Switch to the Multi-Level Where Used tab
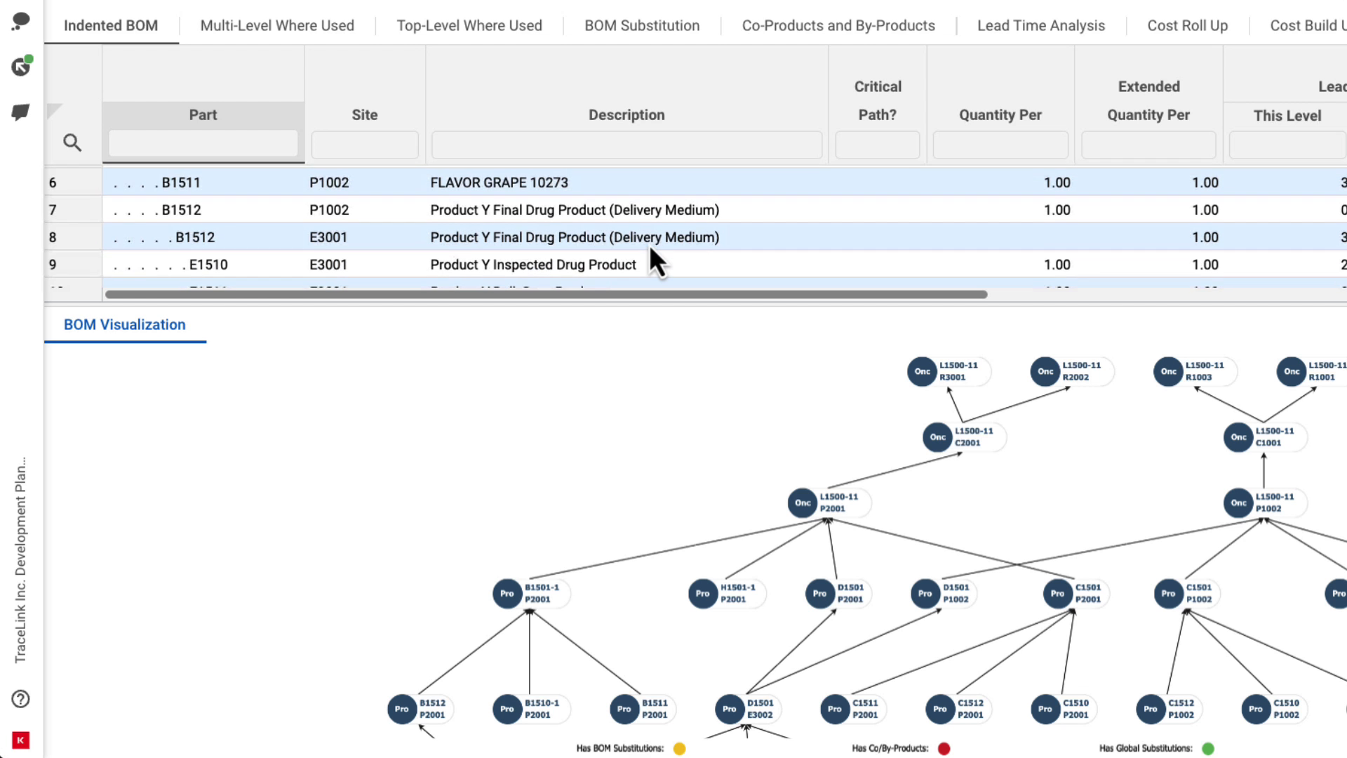 pyautogui.click(x=277, y=25)
